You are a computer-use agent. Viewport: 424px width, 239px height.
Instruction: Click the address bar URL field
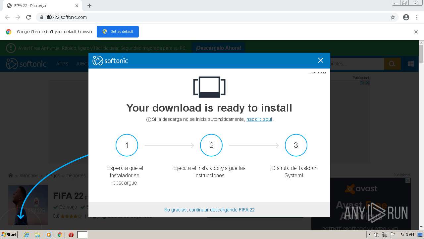(212, 17)
